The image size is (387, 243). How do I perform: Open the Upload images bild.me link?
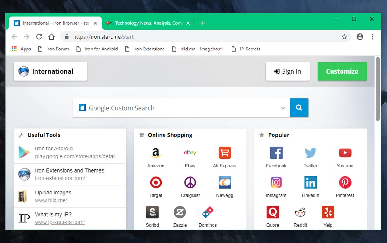tap(70, 196)
